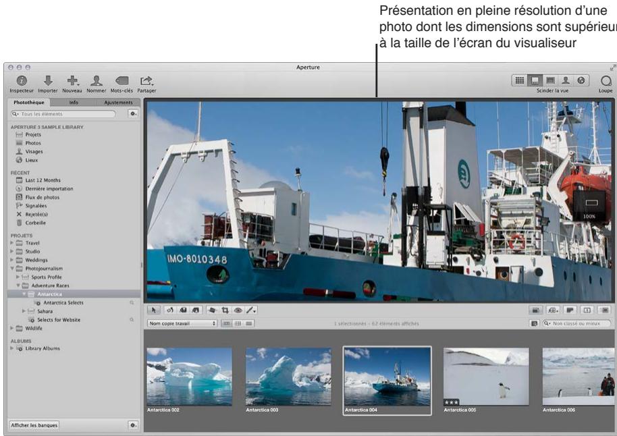Show the Places globe view
The width and height of the screenshot is (617, 436).
581,80
